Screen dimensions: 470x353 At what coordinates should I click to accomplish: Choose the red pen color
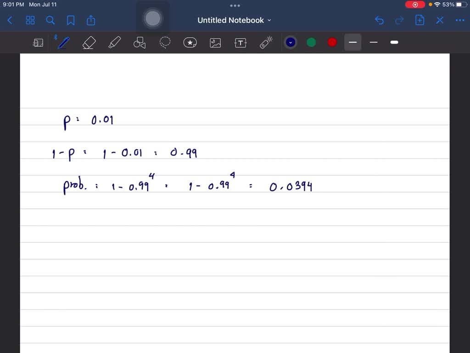[332, 42]
